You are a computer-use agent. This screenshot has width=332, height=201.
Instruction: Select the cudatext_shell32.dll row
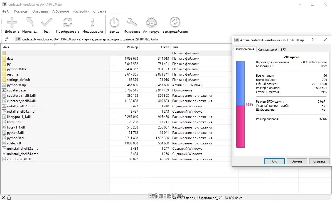(116, 96)
